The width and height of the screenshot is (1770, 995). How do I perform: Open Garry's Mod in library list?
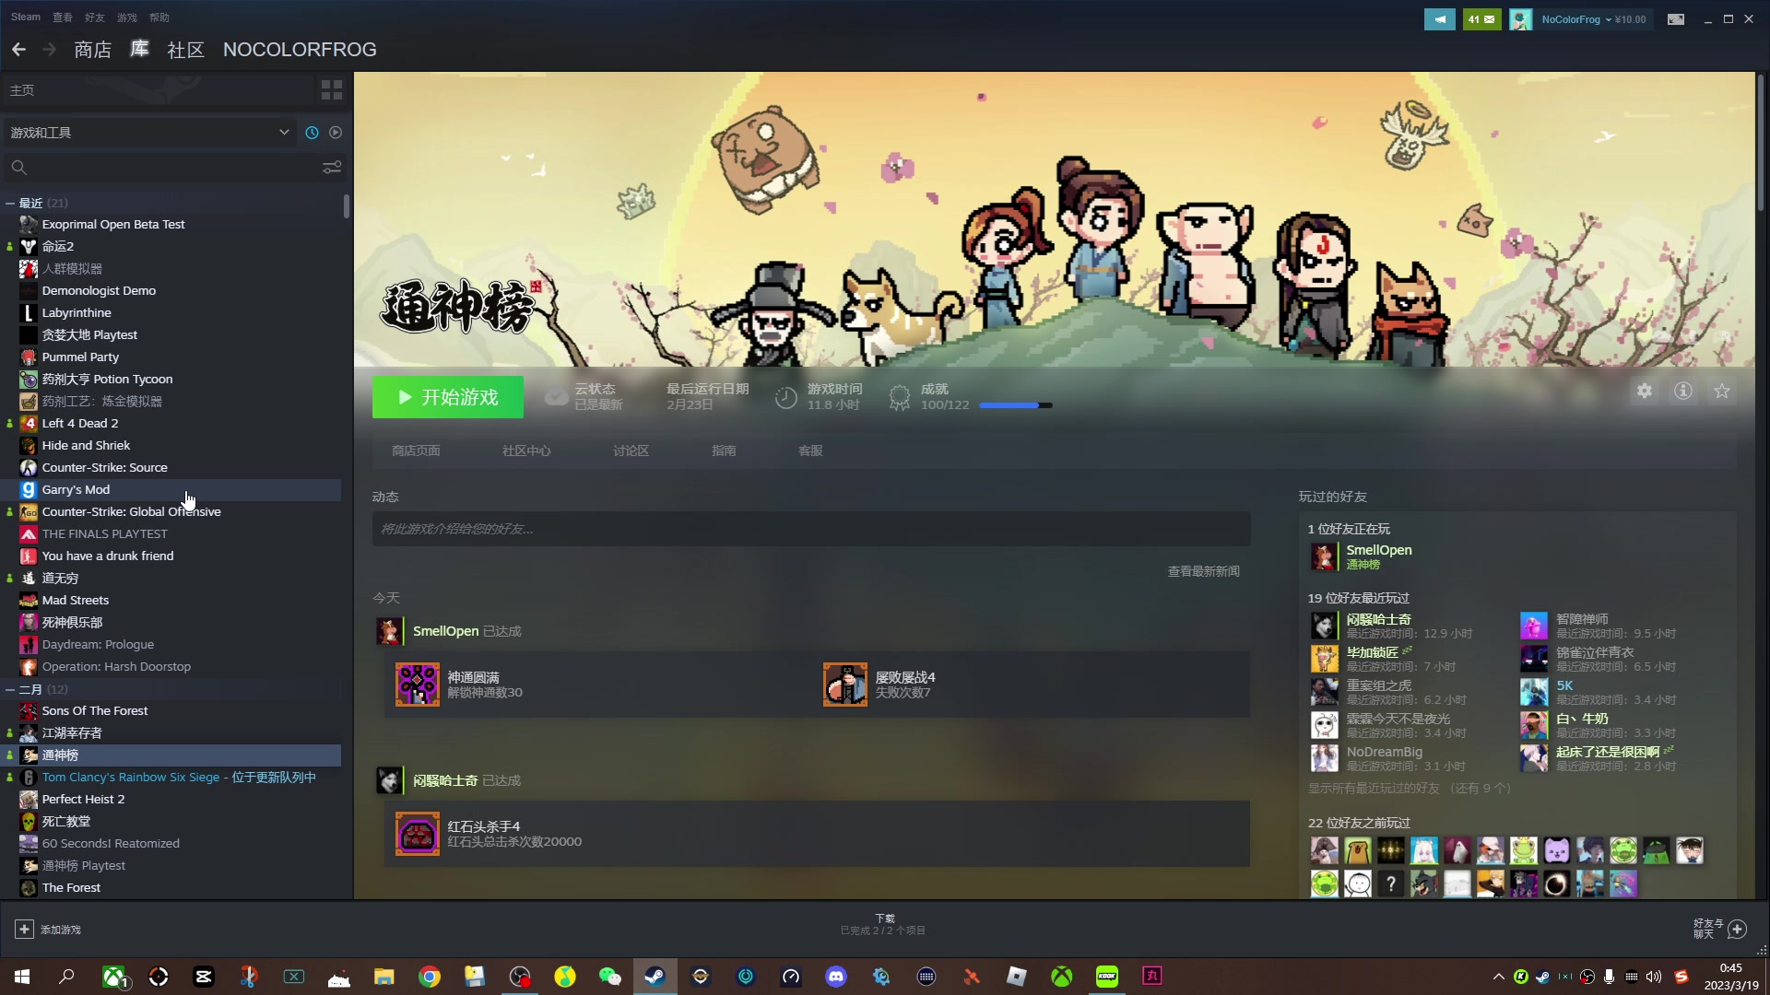[171, 490]
